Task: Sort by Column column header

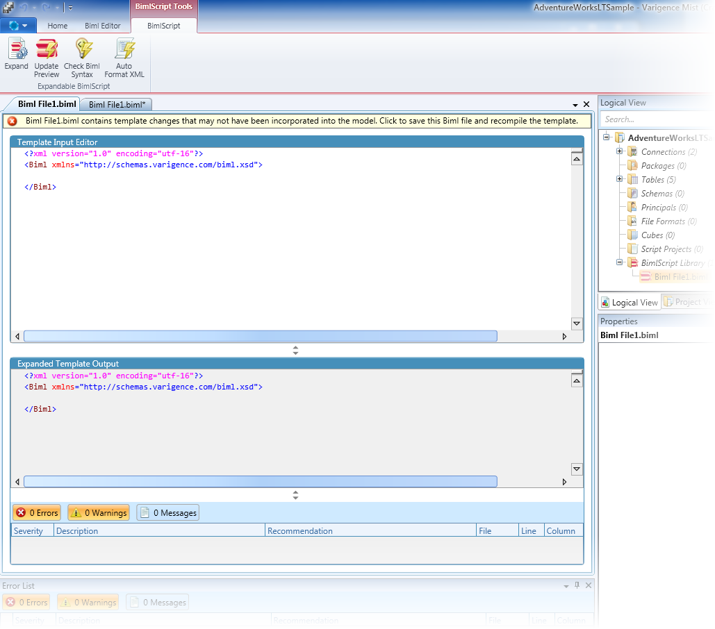Action: [564, 530]
